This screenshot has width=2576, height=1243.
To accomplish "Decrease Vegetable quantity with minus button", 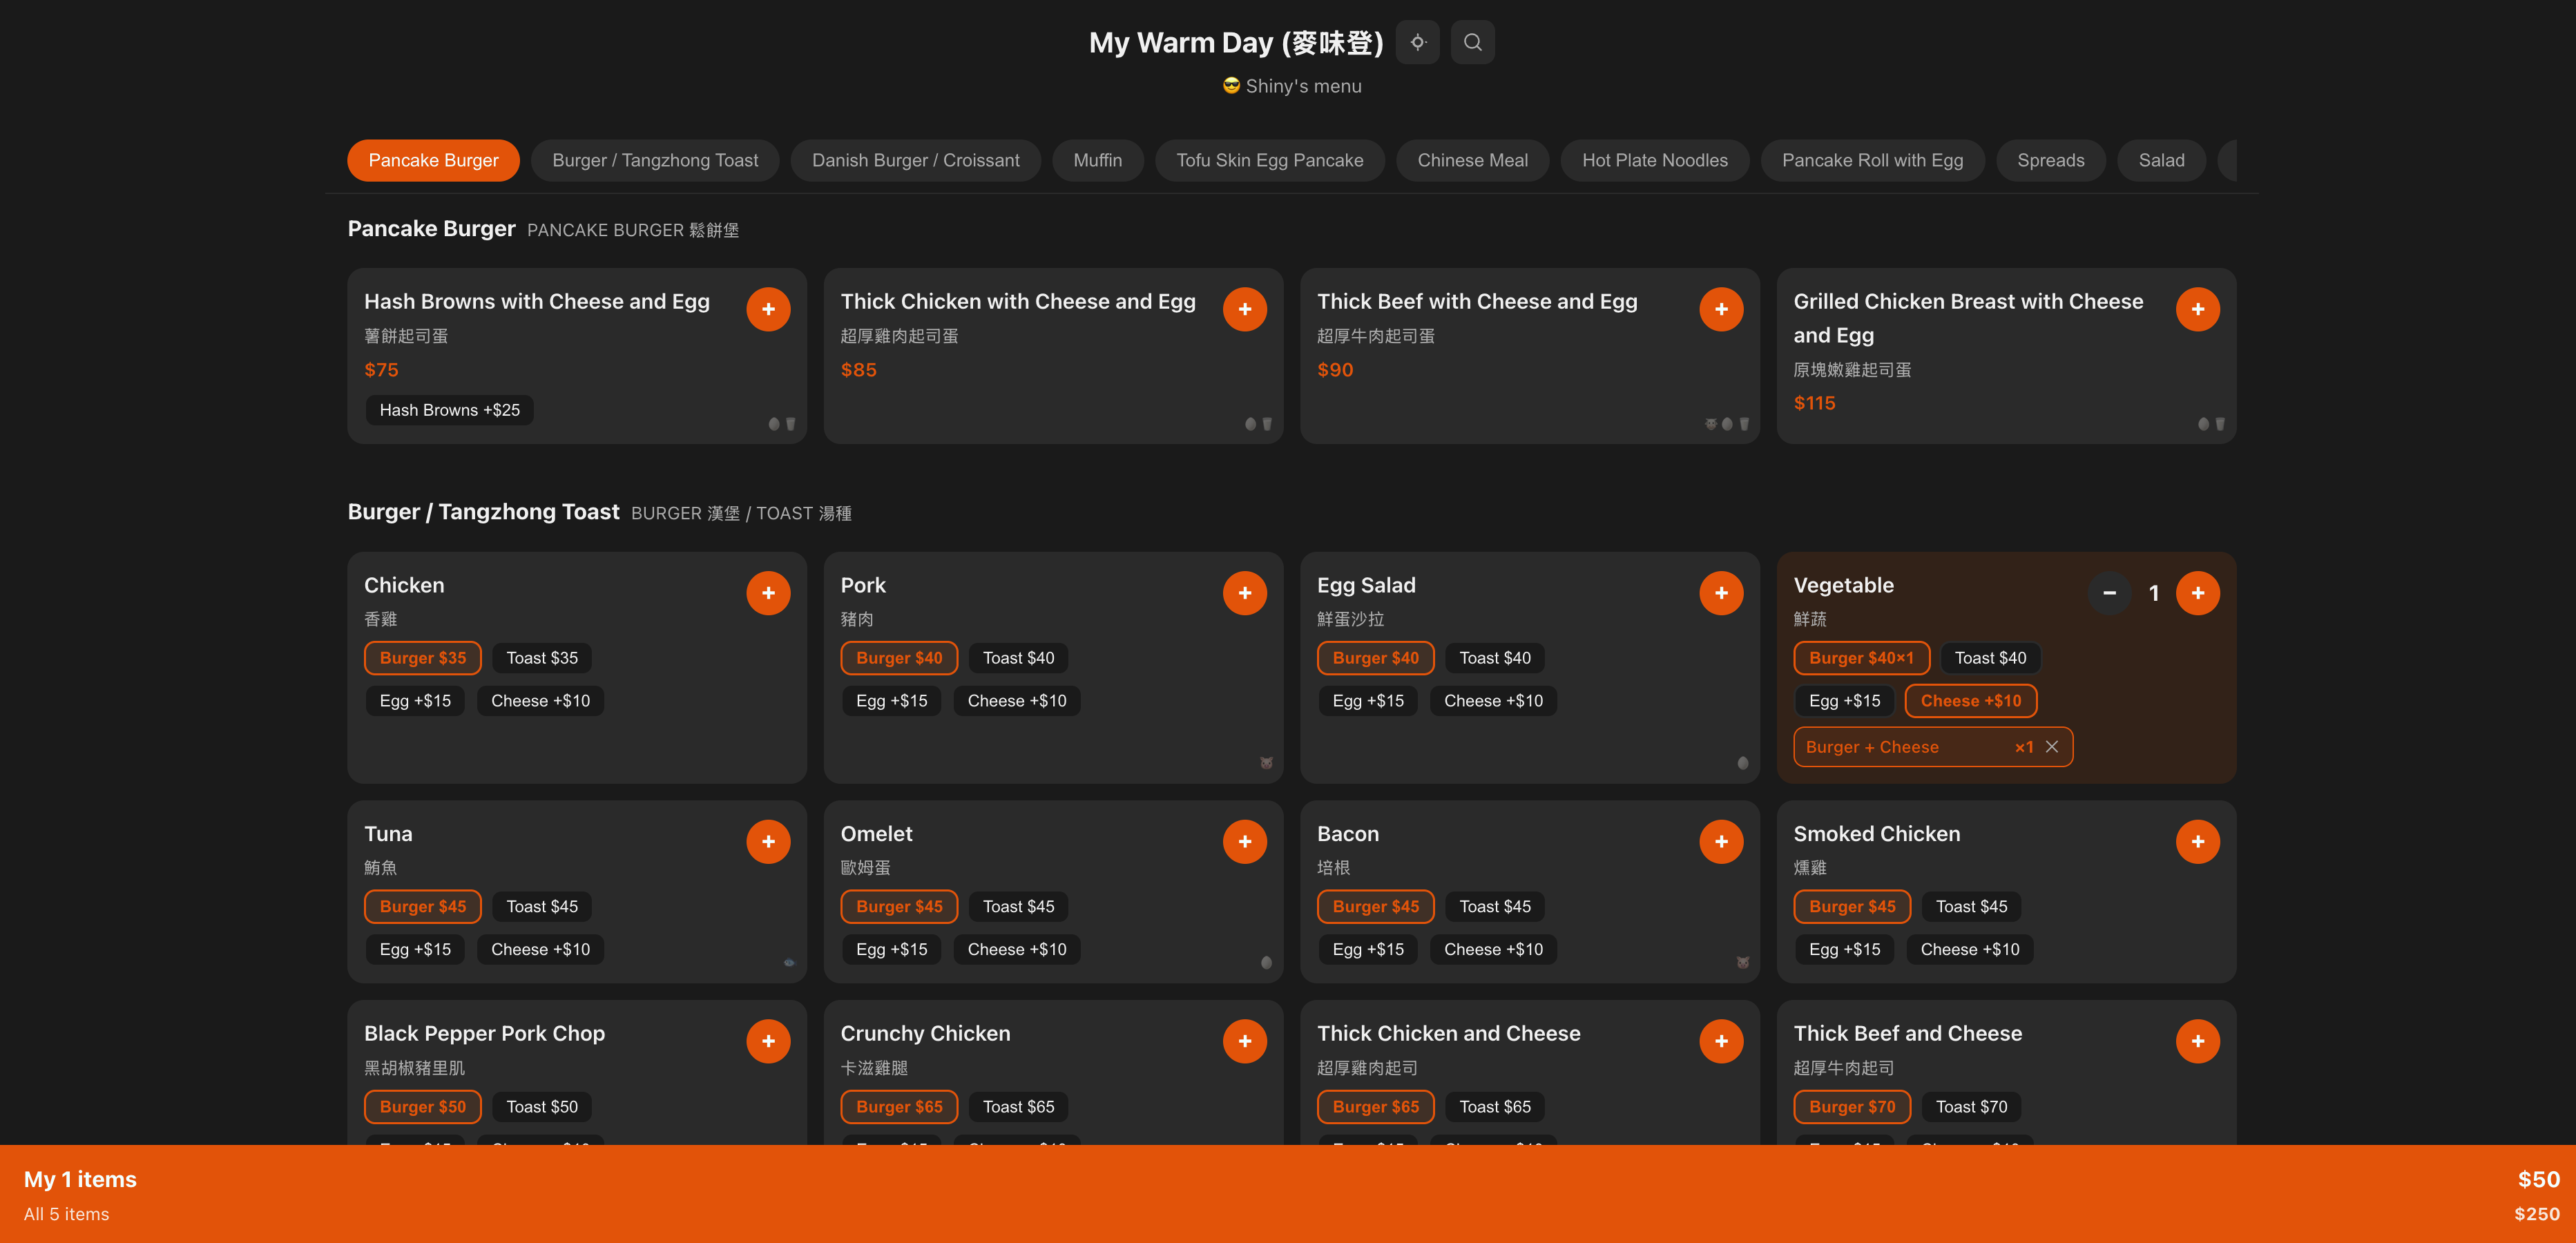I will (2109, 593).
